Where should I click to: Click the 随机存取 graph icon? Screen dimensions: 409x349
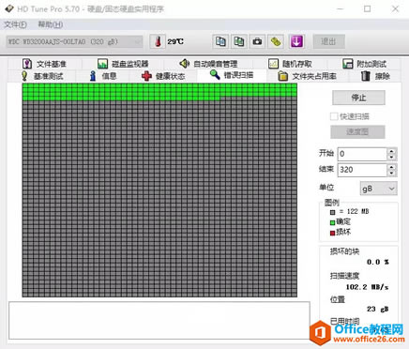point(273,64)
